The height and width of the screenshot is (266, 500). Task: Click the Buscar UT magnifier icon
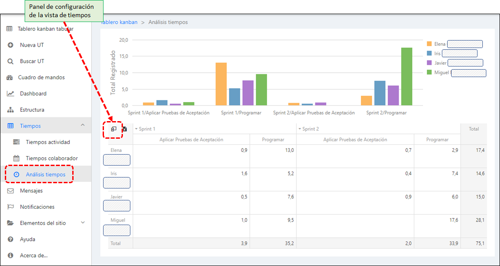(x=11, y=61)
